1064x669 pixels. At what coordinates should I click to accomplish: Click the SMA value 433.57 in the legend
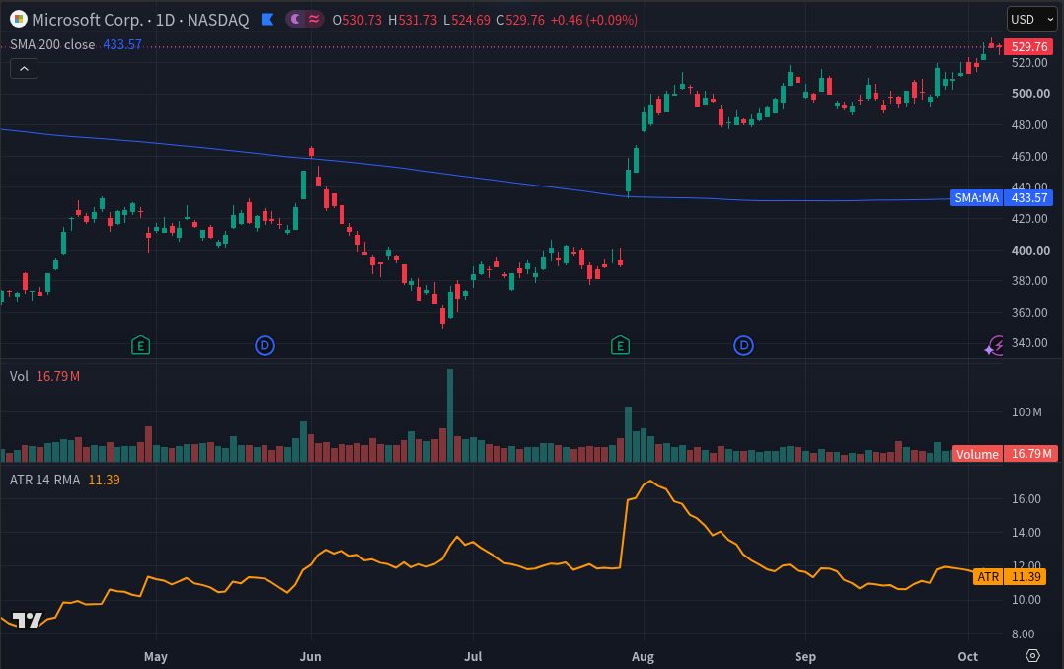(x=122, y=44)
